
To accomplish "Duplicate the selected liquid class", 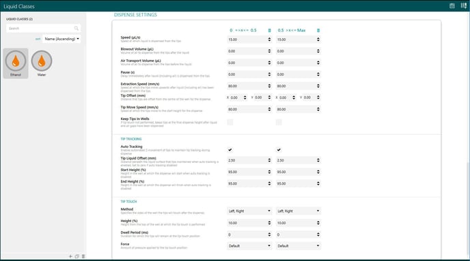I will [77, 256].
